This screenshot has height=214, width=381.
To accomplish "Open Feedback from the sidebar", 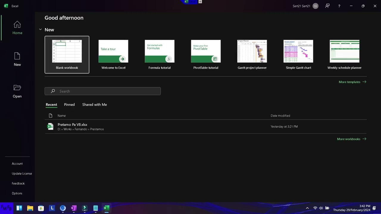I will click(x=18, y=184).
